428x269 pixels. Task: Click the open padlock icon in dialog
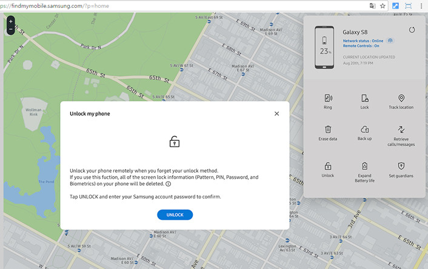(x=175, y=142)
